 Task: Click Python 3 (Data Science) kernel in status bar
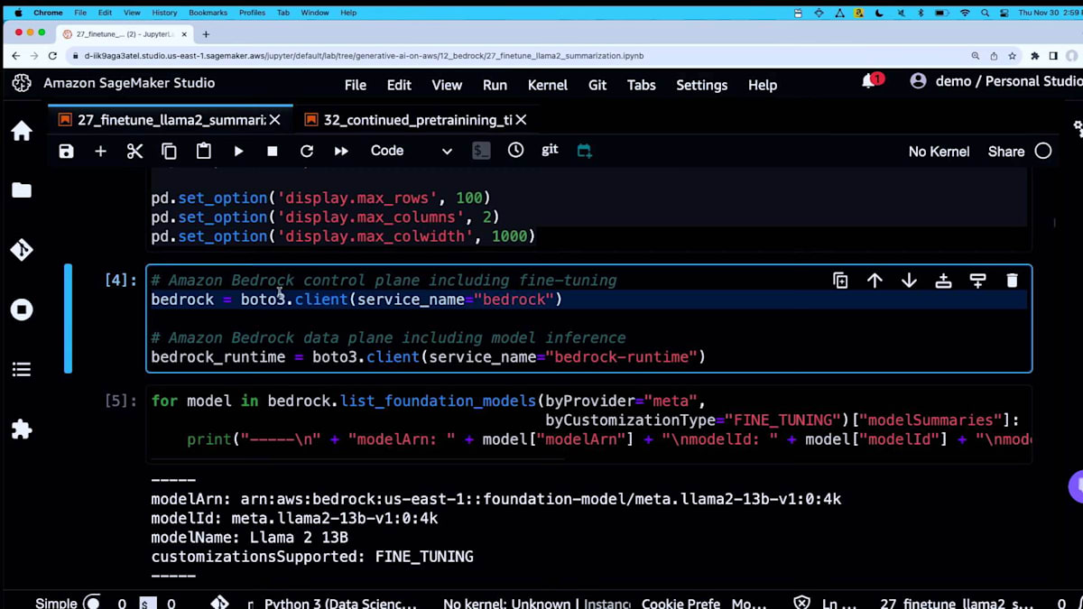coord(340,604)
